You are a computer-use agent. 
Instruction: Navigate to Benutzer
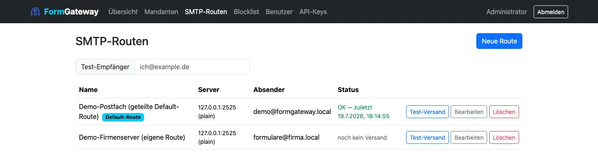tap(279, 12)
